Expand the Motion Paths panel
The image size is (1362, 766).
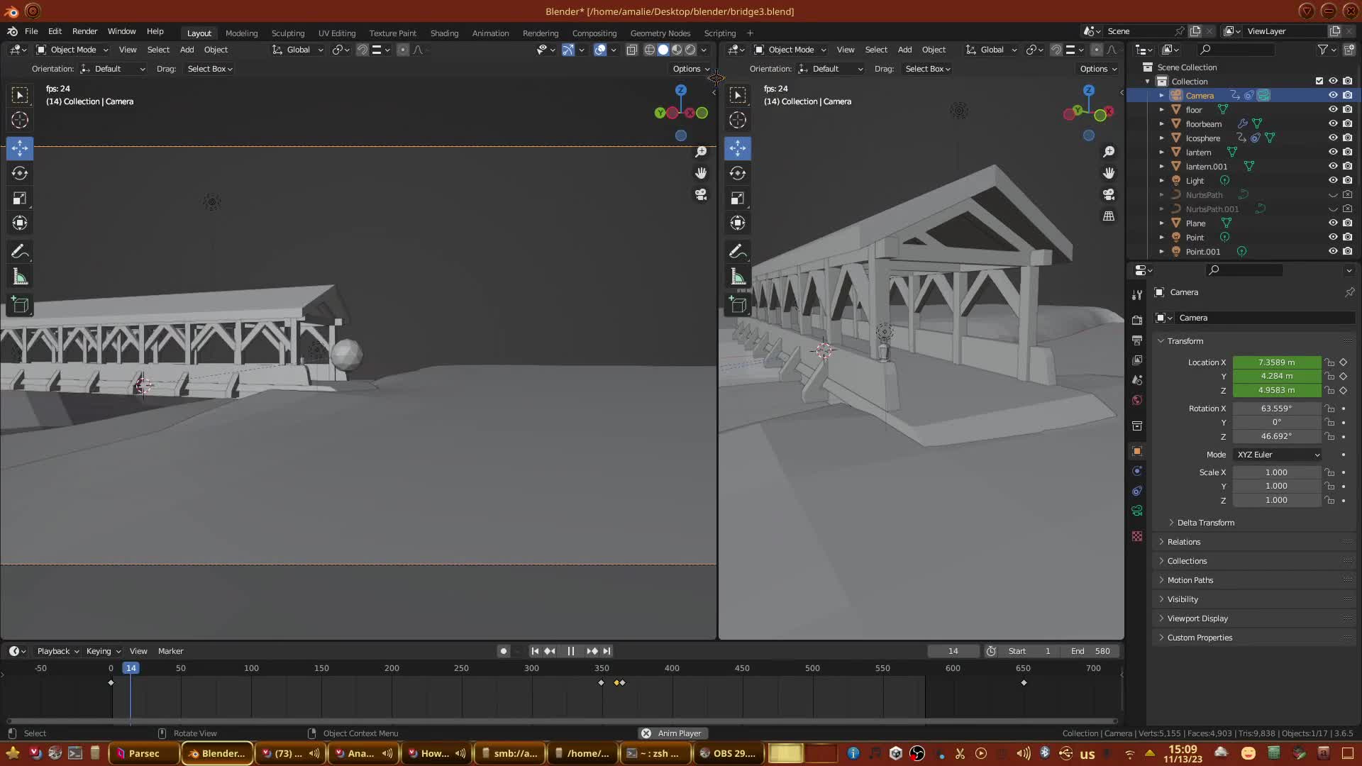1190,580
